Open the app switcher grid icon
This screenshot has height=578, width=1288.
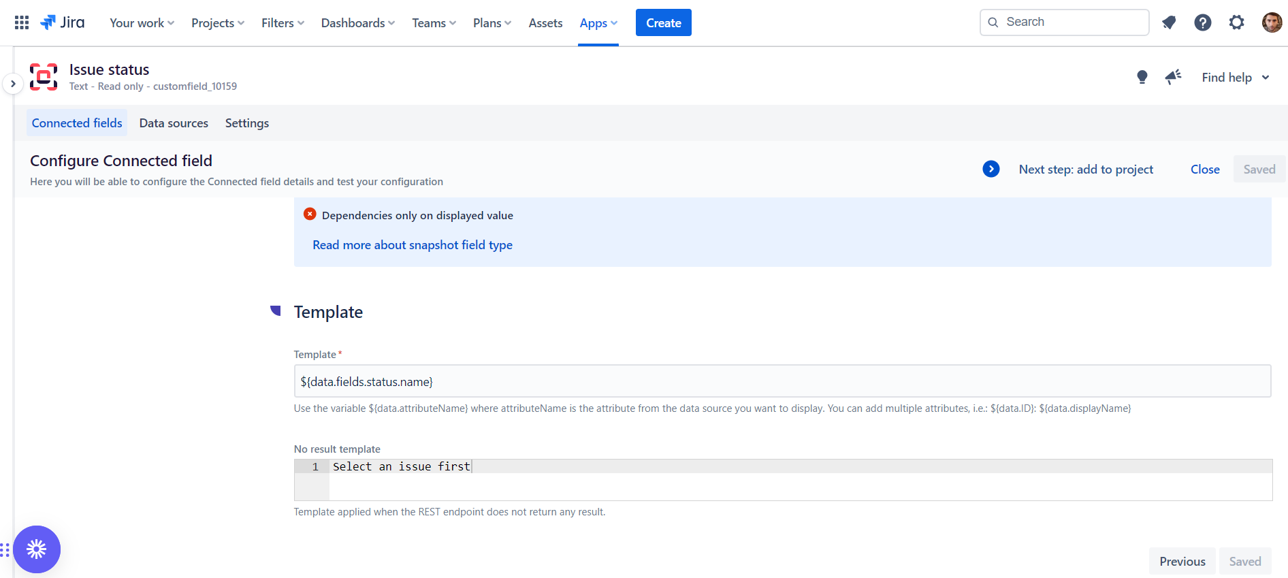pyautogui.click(x=22, y=22)
